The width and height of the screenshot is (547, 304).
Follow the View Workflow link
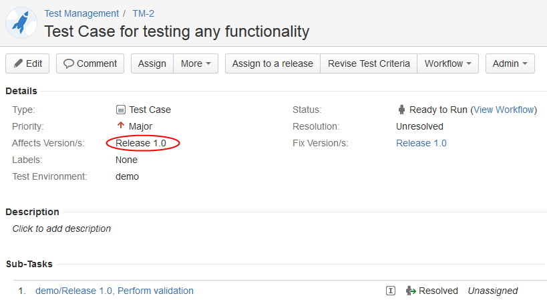504,110
